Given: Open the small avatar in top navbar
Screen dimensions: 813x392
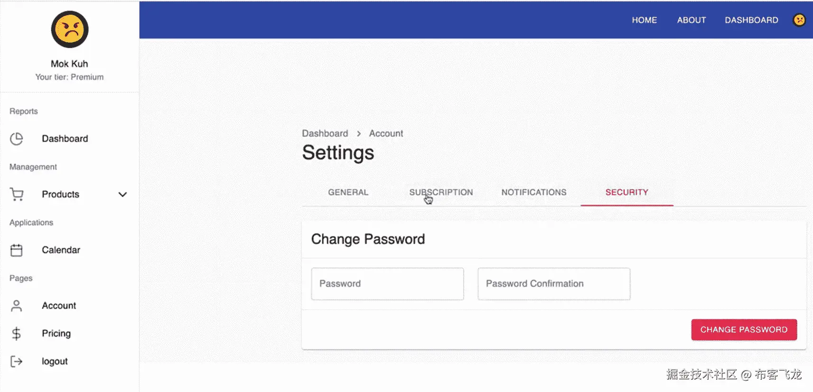Looking at the screenshot, I should (x=799, y=20).
